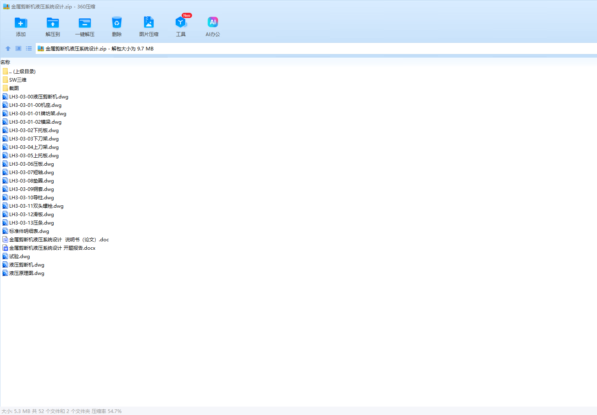The width and height of the screenshot is (597, 415).
Task: Click dwg icon of 试验.dwg
Action: click(5, 256)
